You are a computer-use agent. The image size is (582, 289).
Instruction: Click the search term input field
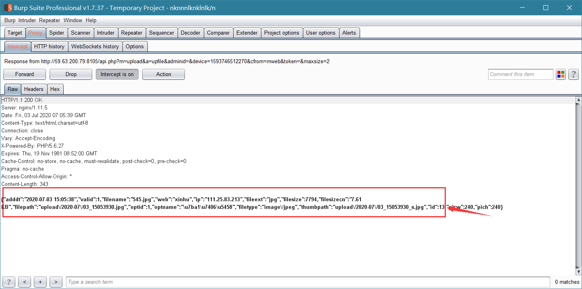click(x=308, y=282)
